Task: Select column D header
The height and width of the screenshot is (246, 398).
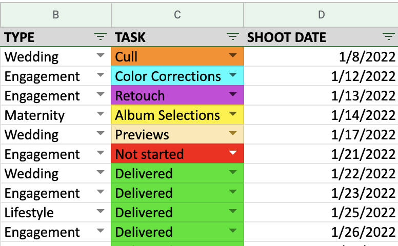Action: coord(321,14)
